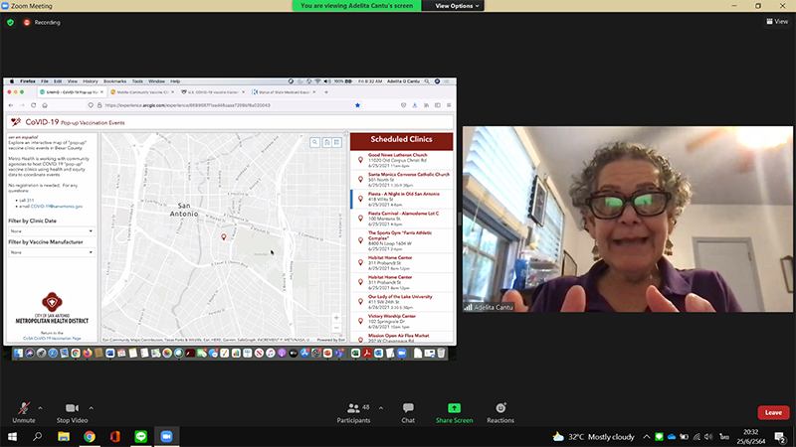Image resolution: width=796 pixels, height=447 pixels.
Task: Open weather widget showing 32°C Mostly cloudy
Action: 593,436
